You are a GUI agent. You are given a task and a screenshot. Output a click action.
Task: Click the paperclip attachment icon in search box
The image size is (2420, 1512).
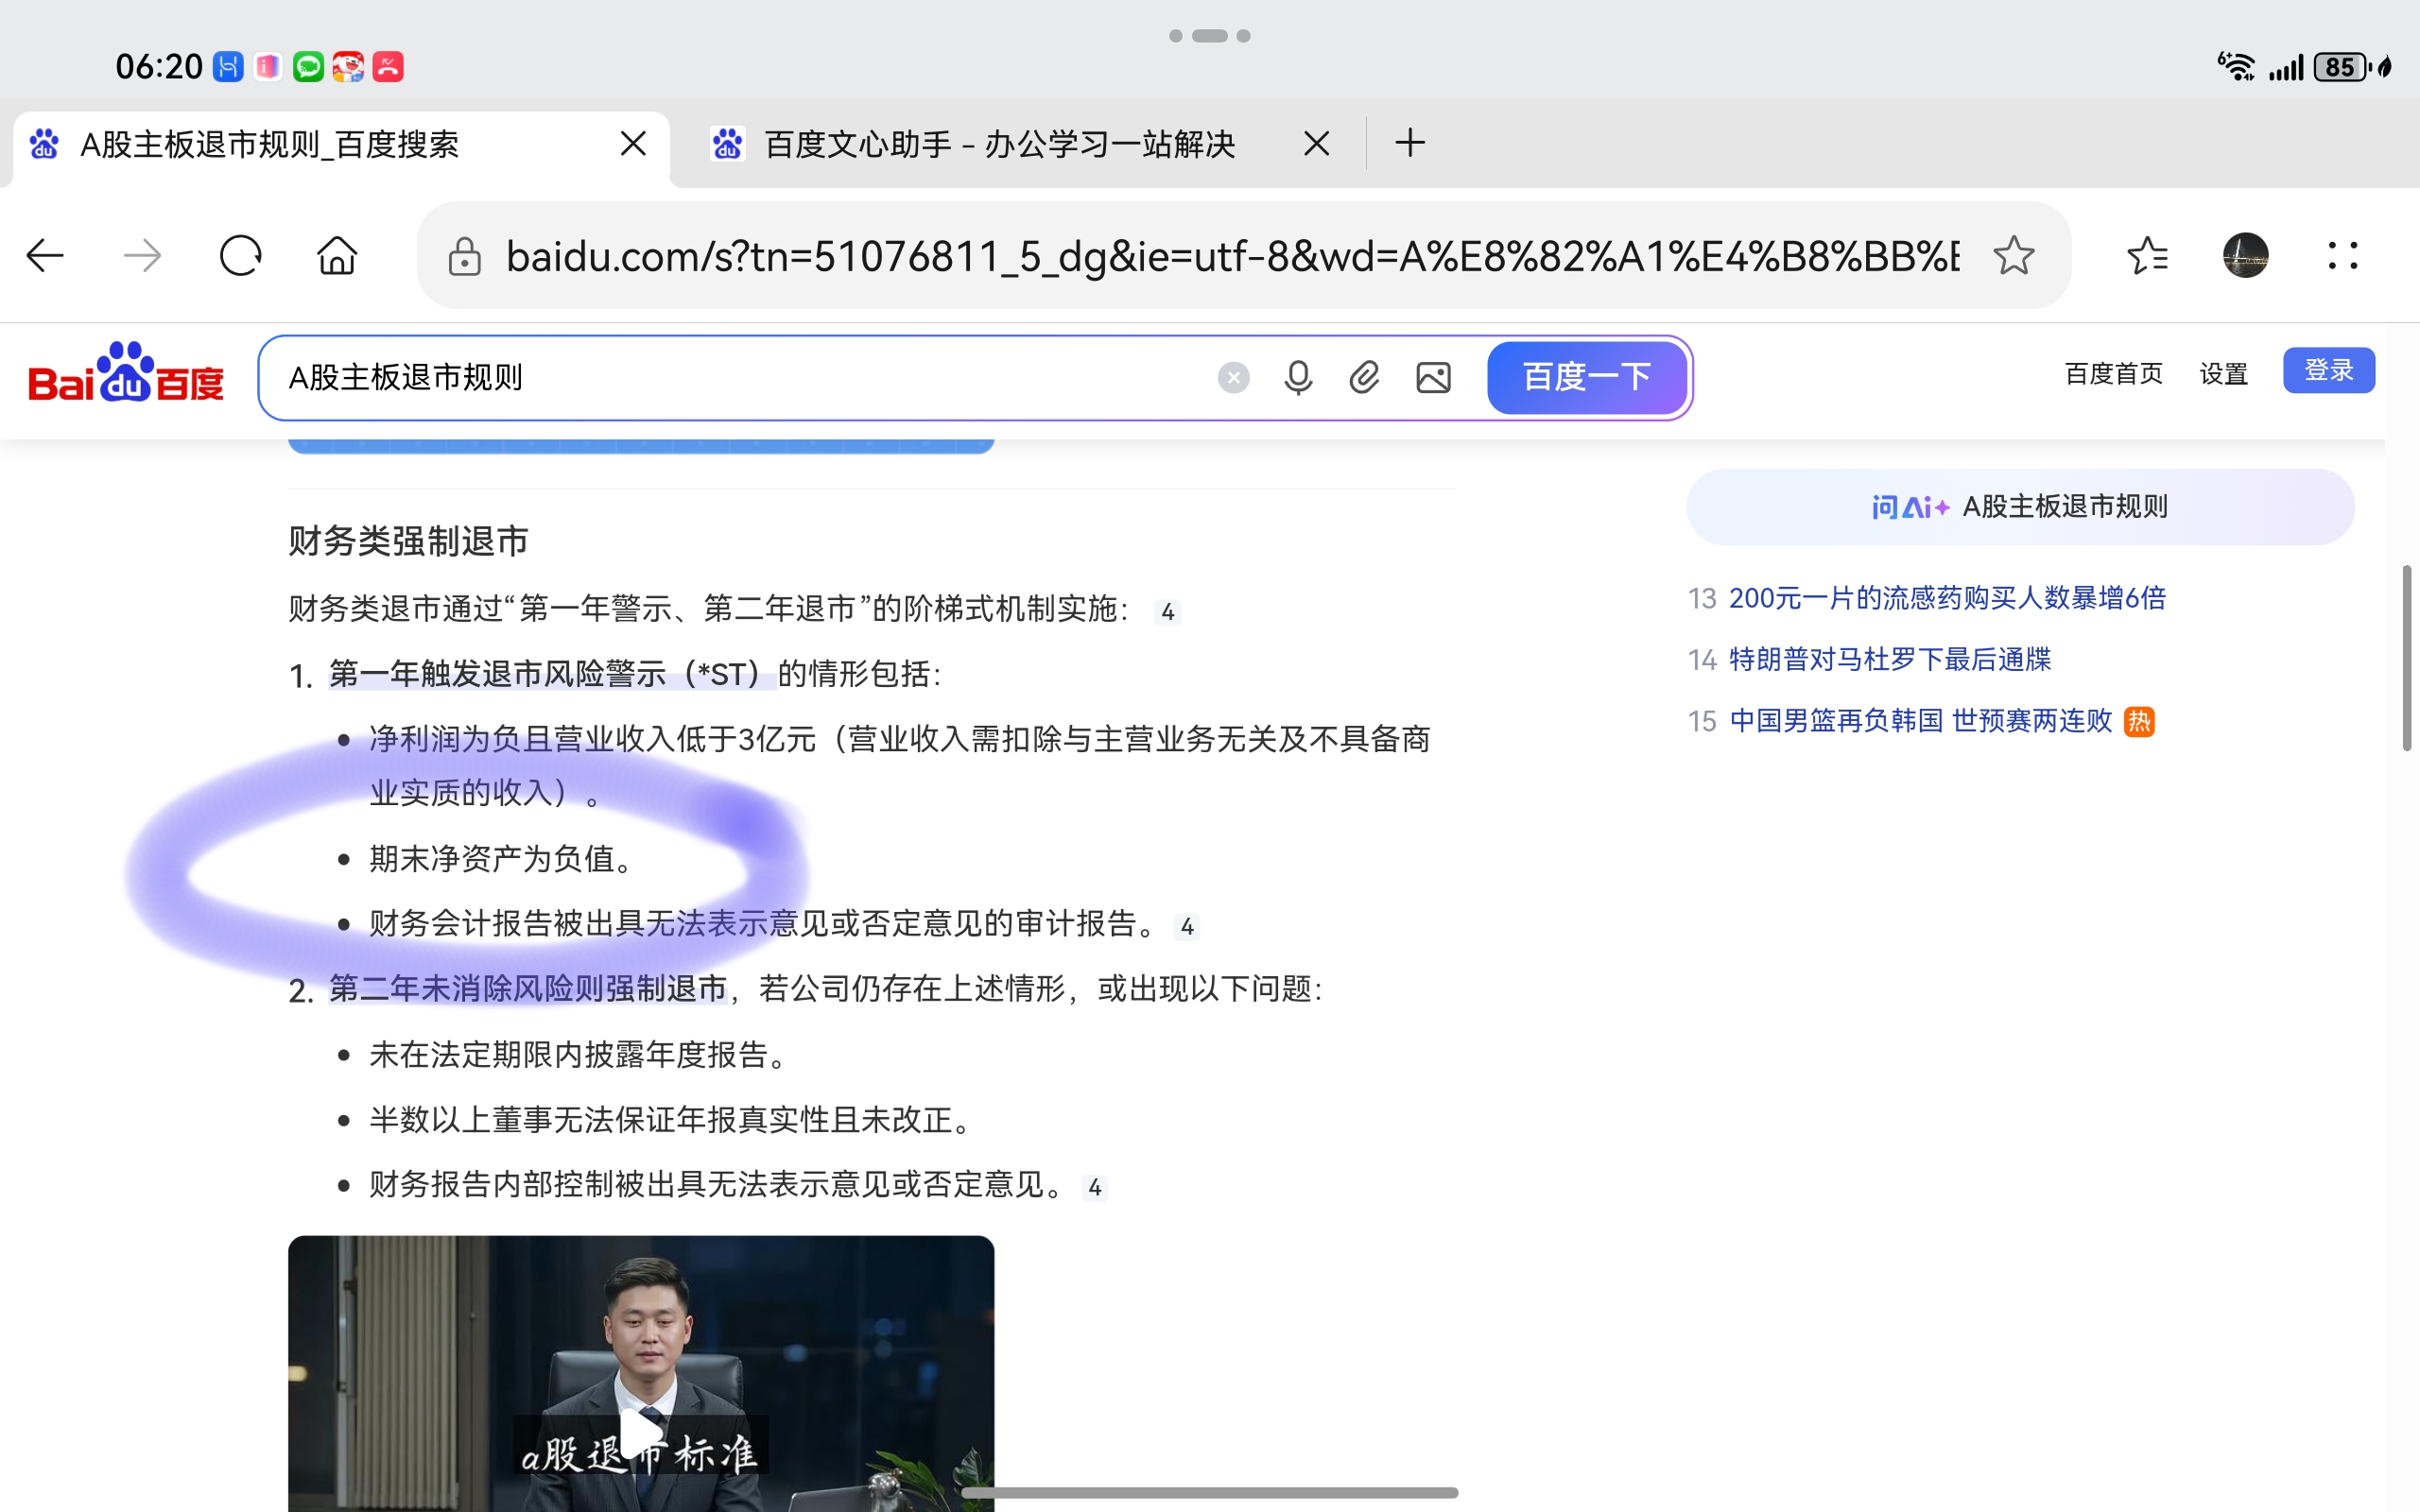pos(1365,378)
